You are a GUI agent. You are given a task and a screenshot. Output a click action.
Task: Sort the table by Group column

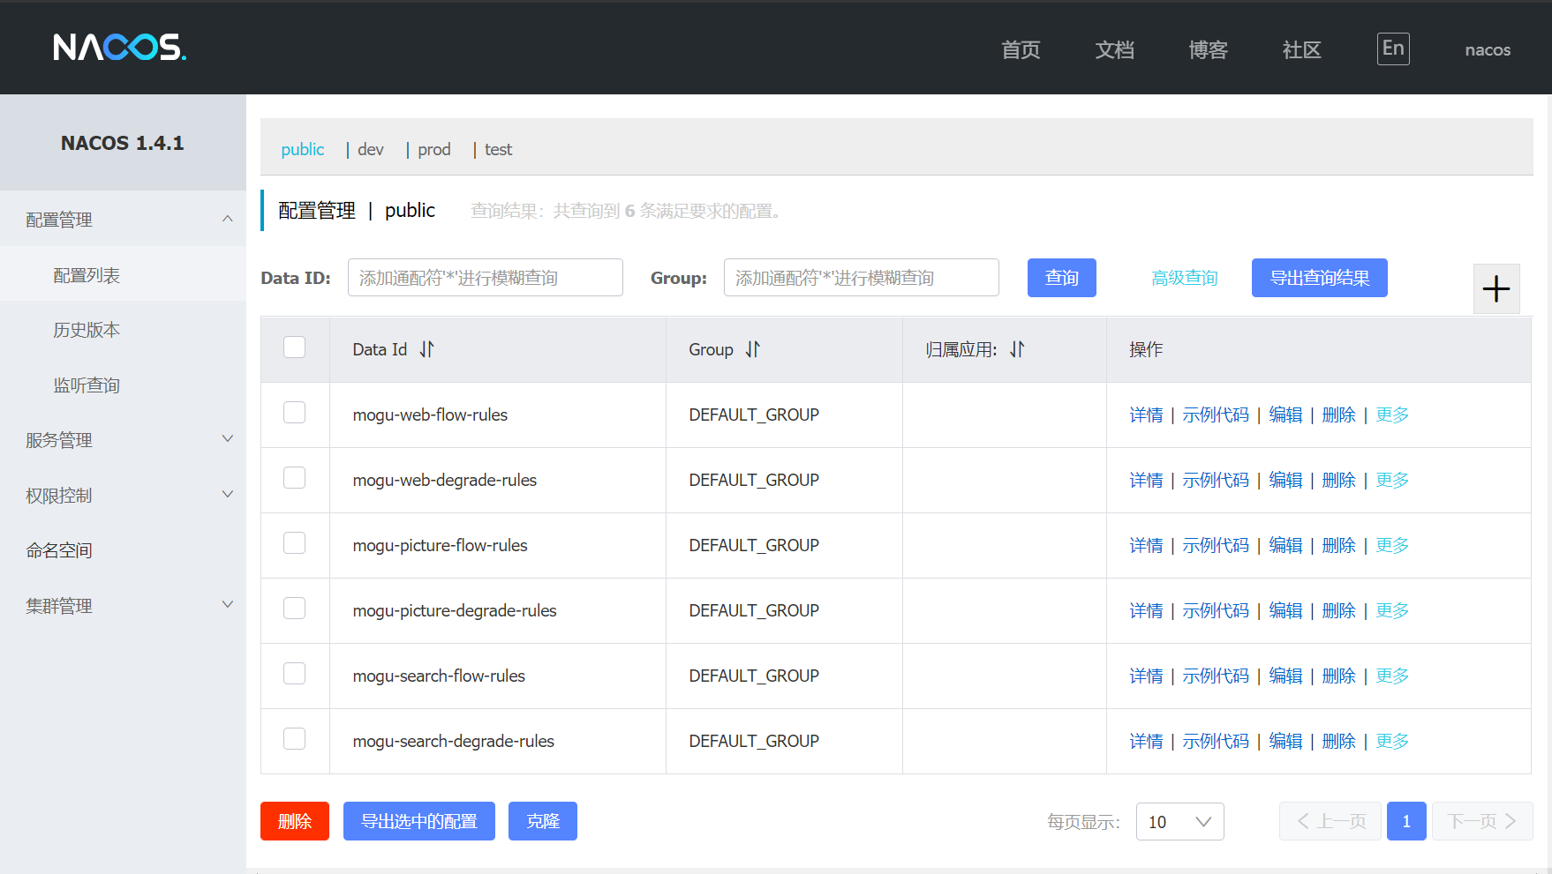tap(752, 349)
